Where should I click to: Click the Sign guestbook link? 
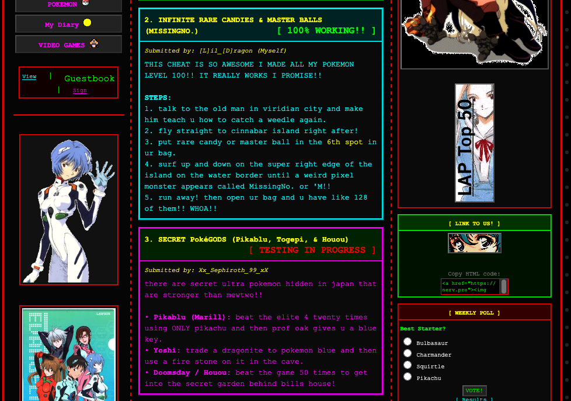[x=80, y=90]
